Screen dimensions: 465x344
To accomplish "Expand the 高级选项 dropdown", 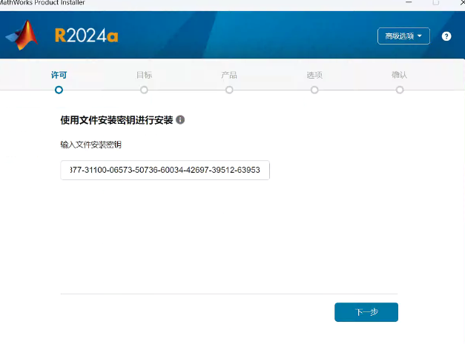I will coord(403,36).
